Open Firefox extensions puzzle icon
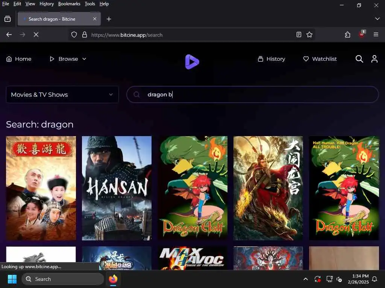This screenshot has width=385, height=288. (x=347, y=35)
